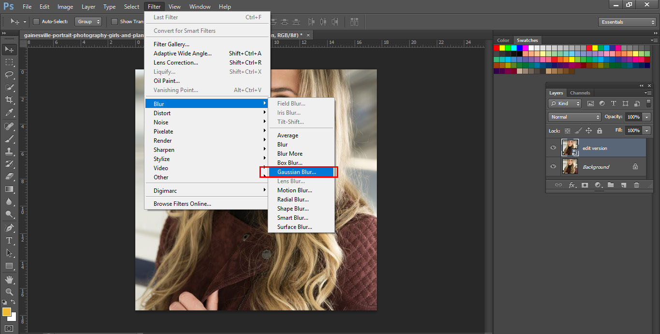660x334 pixels.
Task: Enable the Auto-Select checkbox
Action: pos(35,21)
